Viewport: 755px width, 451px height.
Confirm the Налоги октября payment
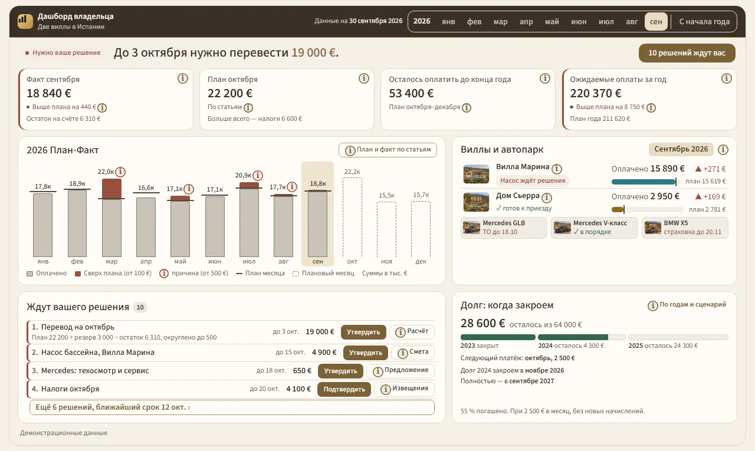point(344,389)
